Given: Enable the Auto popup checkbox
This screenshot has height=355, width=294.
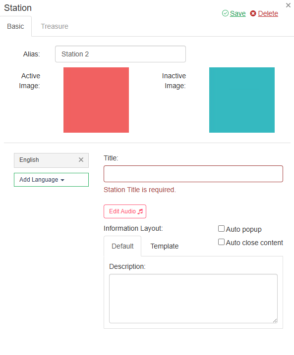Looking at the screenshot, I should (221, 228).
